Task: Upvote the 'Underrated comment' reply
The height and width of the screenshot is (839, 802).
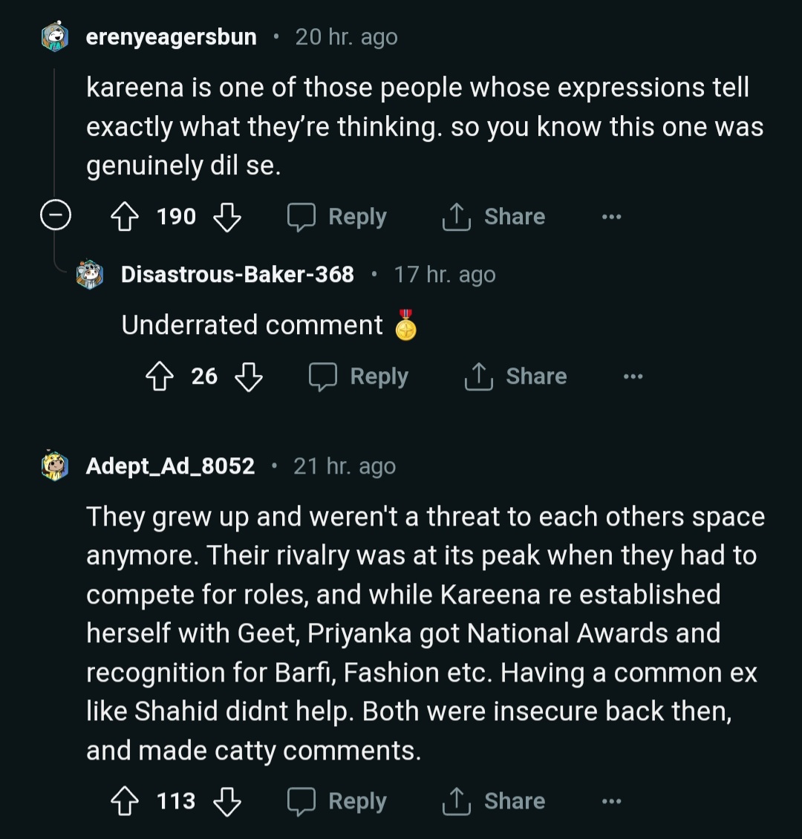Action: (x=159, y=376)
